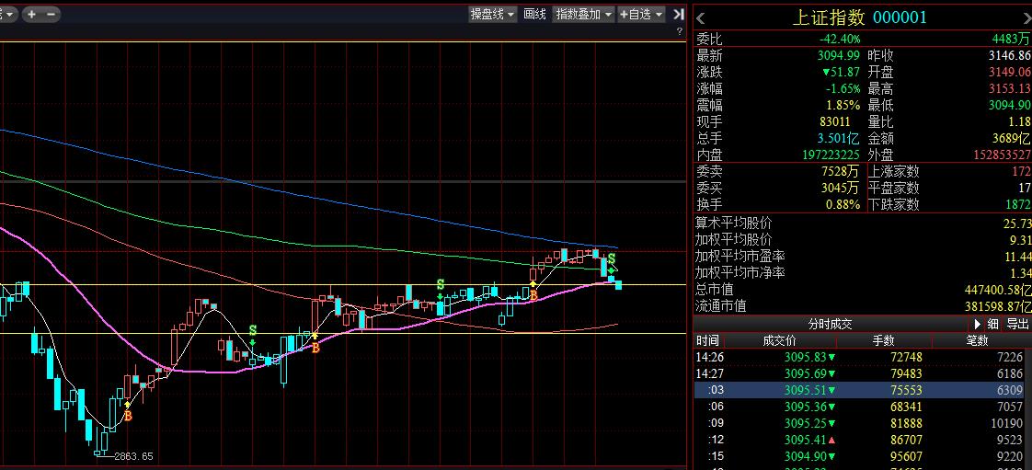Go to previous stock with left arrow
1032x470 pixels.
(x=701, y=17)
